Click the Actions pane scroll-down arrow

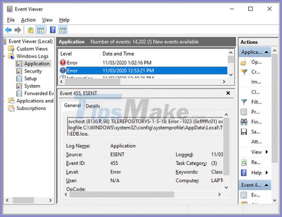275,200
